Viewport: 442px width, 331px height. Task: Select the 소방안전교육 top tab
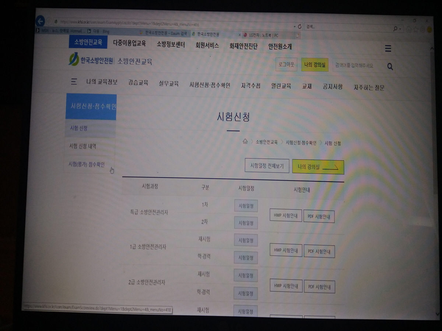88,42
